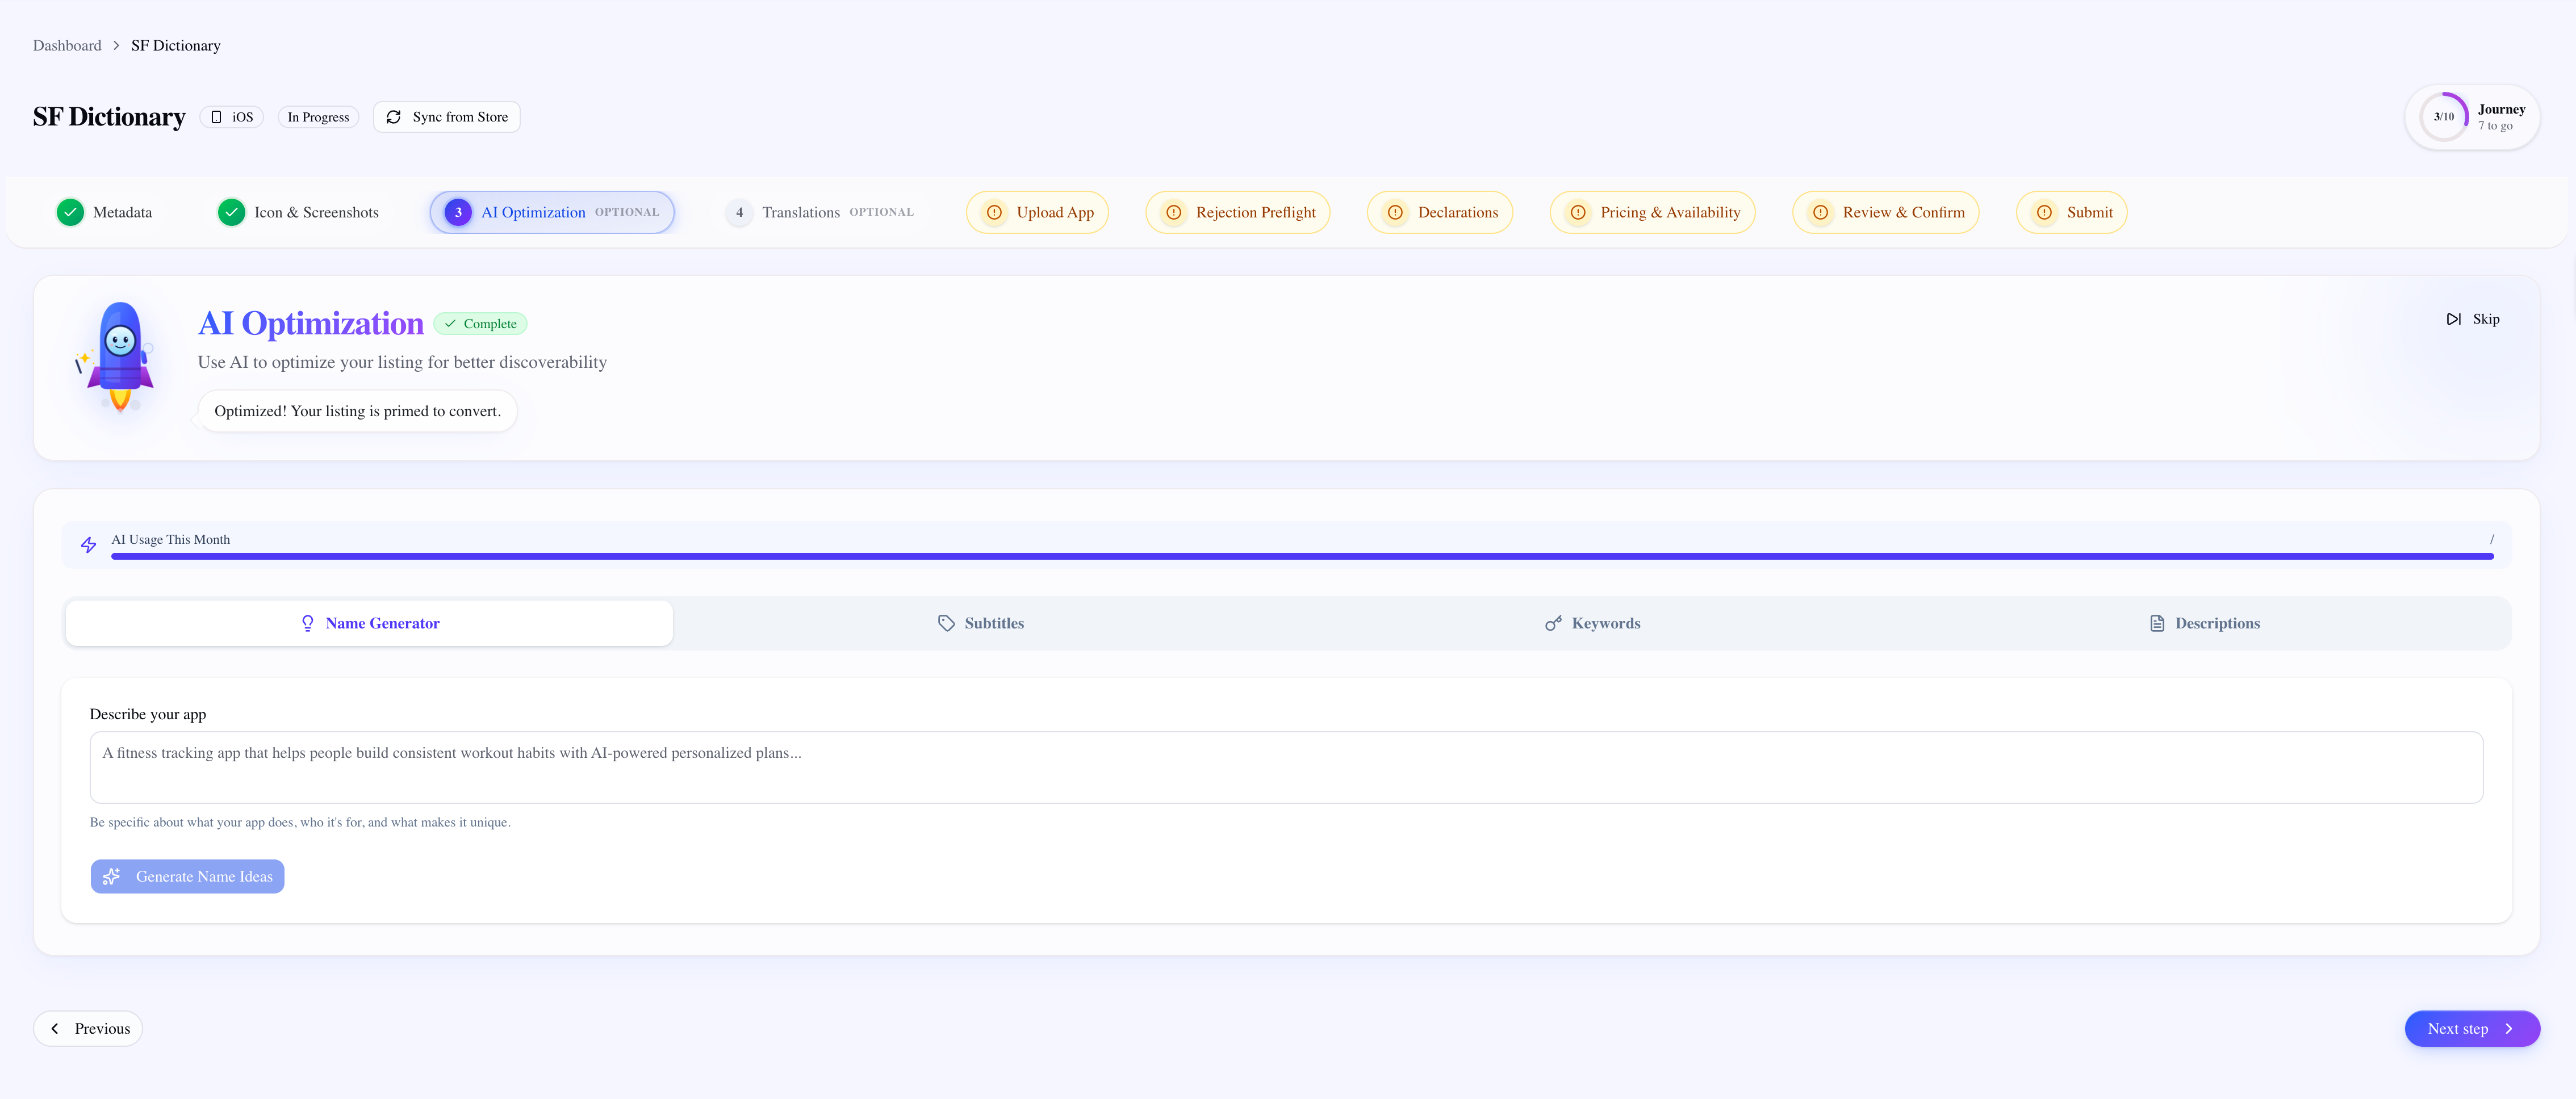Click the Sync from Store refresh icon
Viewport: 2576px width, 1099px height.
(394, 117)
